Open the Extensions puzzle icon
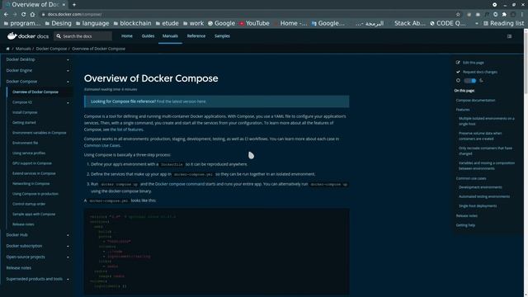The width and height of the screenshot is (528, 297). [504, 15]
